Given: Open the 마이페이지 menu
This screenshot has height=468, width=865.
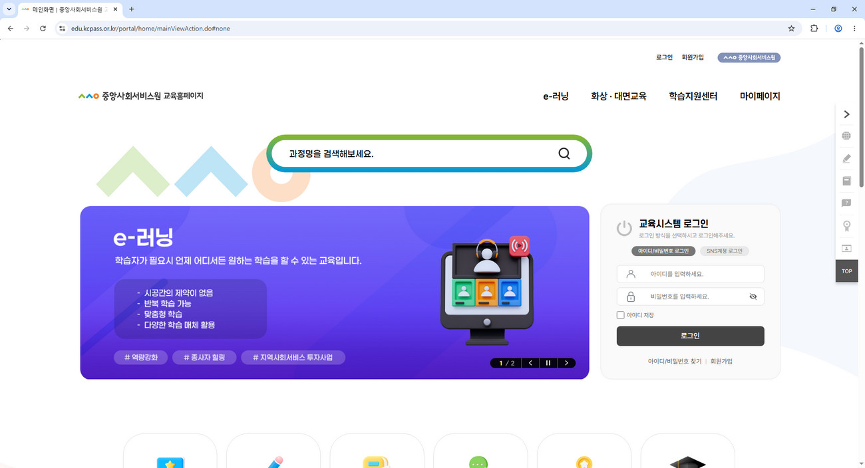Looking at the screenshot, I should (x=760, y=96).
